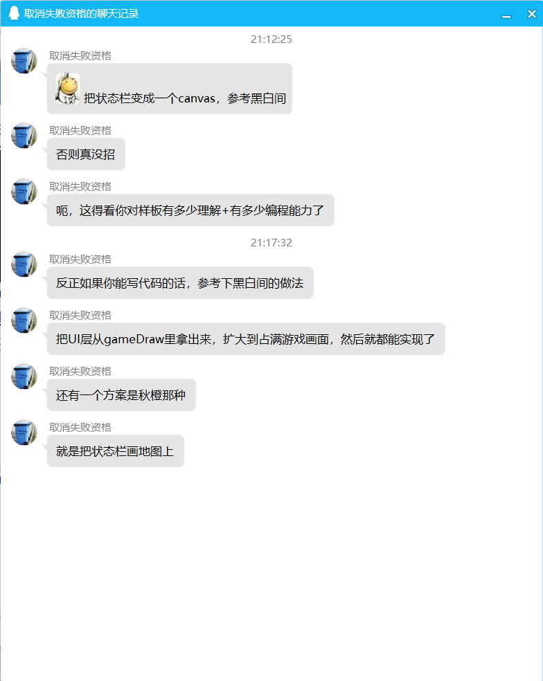
Task: Select the message about 参考下黑白间的做法
Action: 180,283
